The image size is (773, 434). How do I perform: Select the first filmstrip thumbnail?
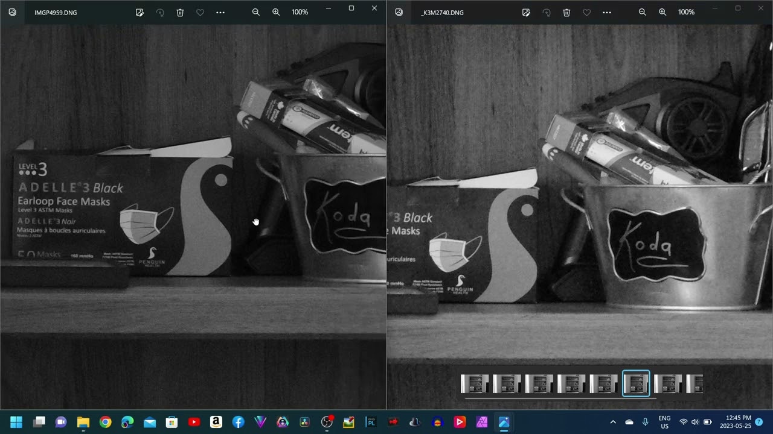[x=475, y=383]
